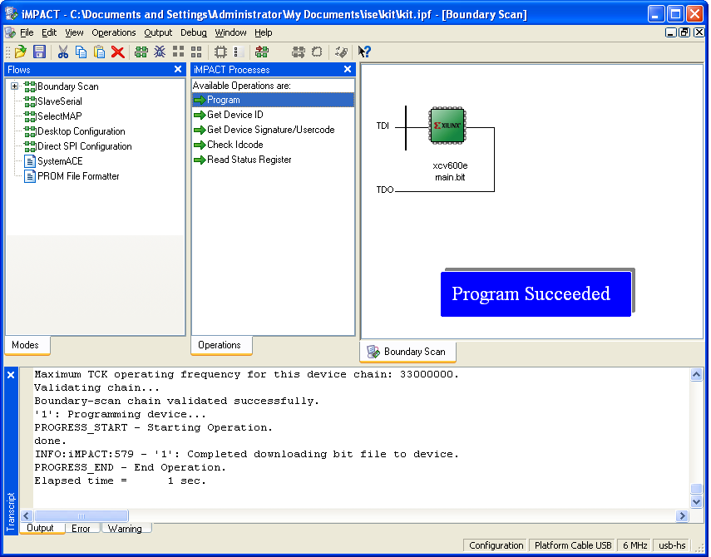Select the Desktop Configuration flow

click(81, 131)
